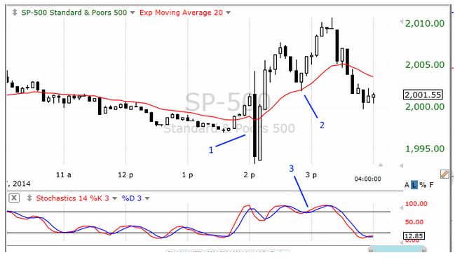Click the Stochastics 14 %K 3 label
This screenshot has width=455, height=260.
pos(72,198)
